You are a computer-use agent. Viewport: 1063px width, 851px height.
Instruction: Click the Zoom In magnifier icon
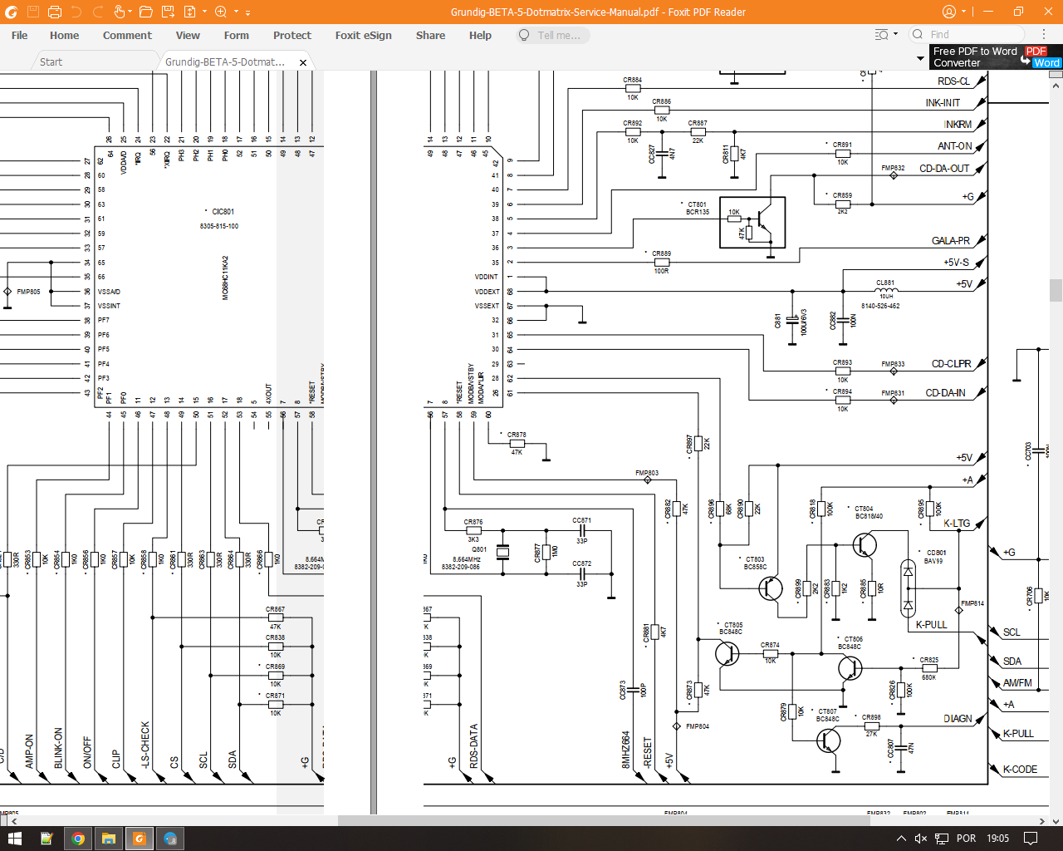click(221, 12)
